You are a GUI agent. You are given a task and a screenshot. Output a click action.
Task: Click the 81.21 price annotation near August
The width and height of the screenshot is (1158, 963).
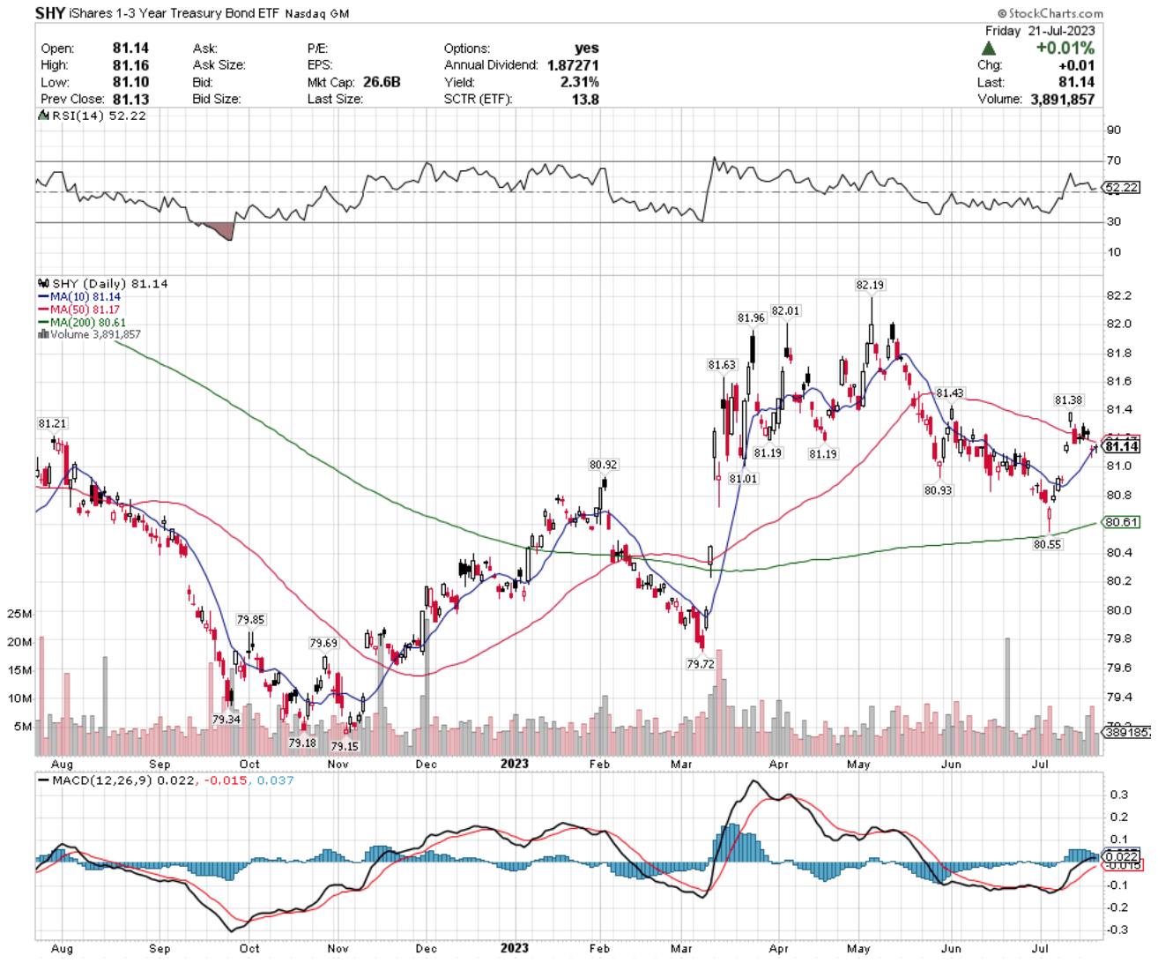tap(52, 424)
